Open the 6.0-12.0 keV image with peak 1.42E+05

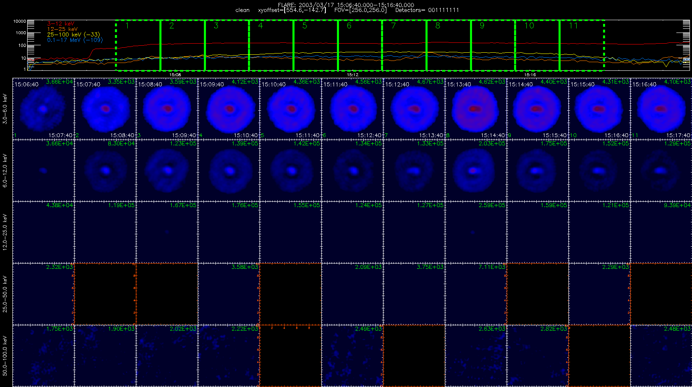290,170
